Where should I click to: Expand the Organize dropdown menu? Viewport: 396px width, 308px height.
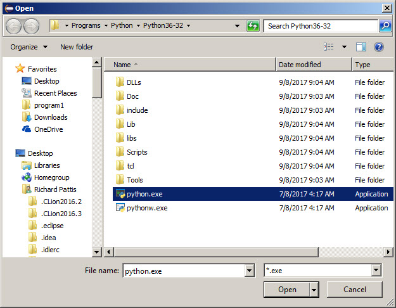pyautogui.click(x=29, y=47)
